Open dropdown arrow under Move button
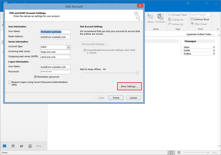 (x=151, y=25)
